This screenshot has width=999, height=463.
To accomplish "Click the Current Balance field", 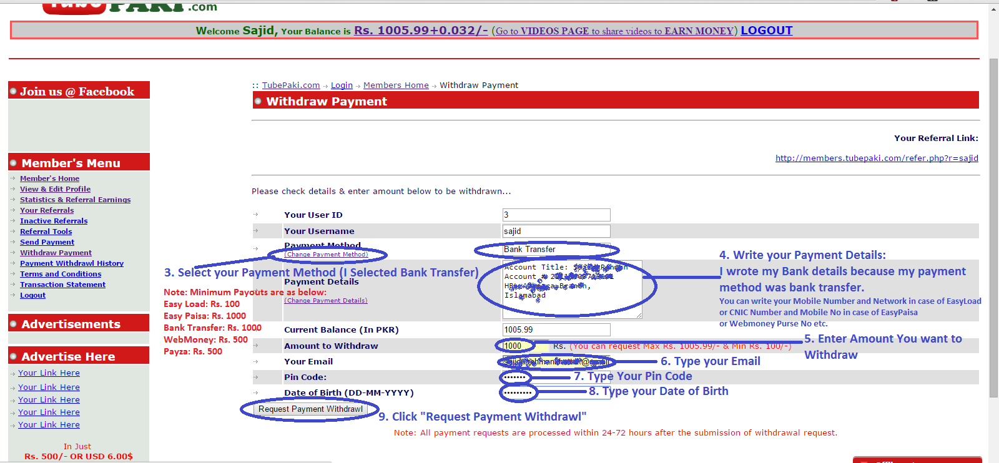I will coord(556,329).
